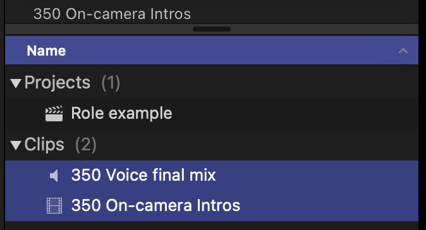Select the 350 Voice final mix clip name
Viewport: 426px width, 230px height.
point(143,175)
